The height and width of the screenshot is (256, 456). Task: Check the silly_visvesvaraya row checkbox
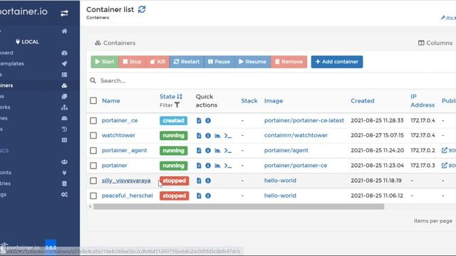click(93, 181)
